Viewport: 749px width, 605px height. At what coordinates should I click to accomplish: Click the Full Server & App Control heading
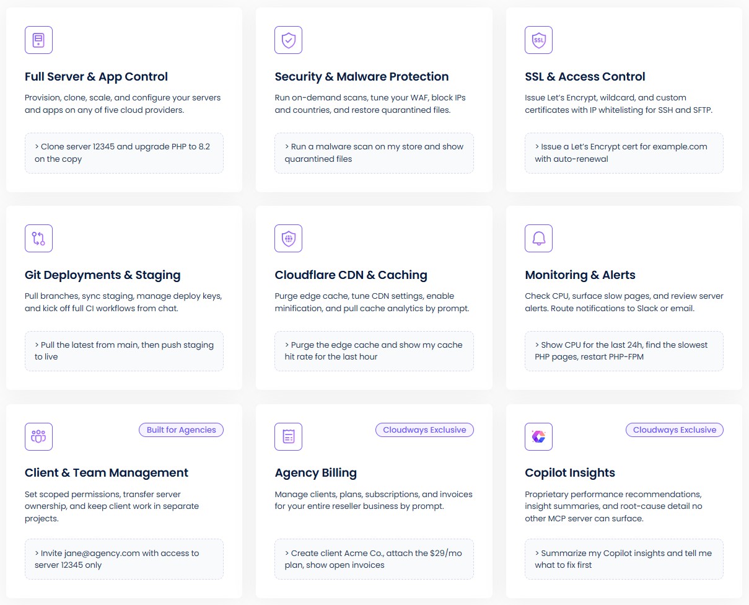coord(96,77)
